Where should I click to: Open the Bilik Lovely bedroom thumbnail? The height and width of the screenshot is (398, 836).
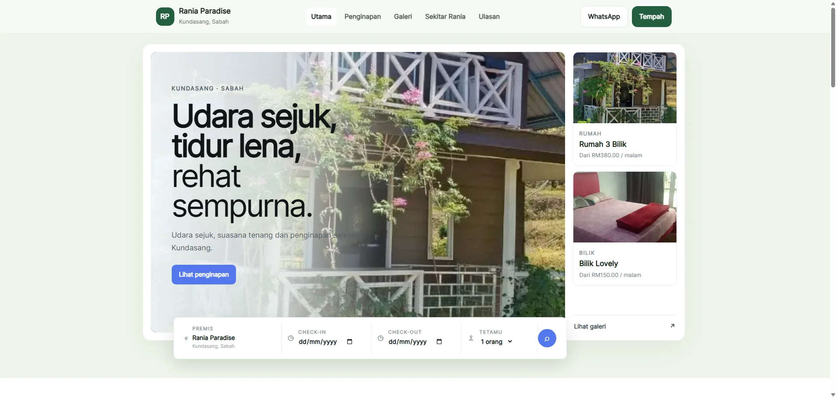point(625,207)
